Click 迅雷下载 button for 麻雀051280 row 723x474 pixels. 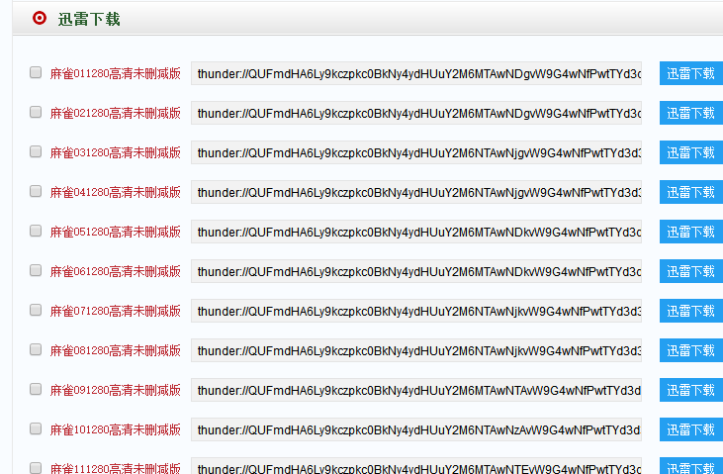(x=691, y=232)
